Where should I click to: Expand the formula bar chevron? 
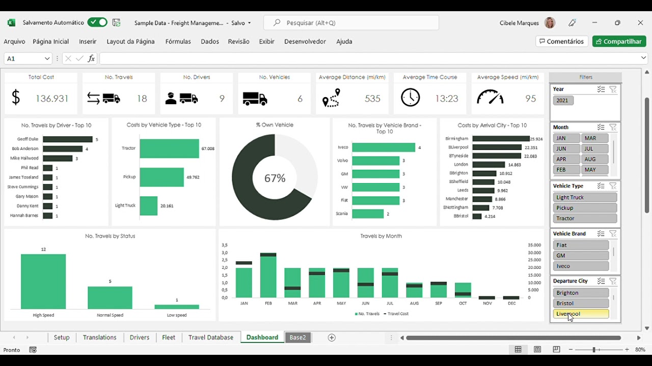pyautogui.click(x=643, y=58)
